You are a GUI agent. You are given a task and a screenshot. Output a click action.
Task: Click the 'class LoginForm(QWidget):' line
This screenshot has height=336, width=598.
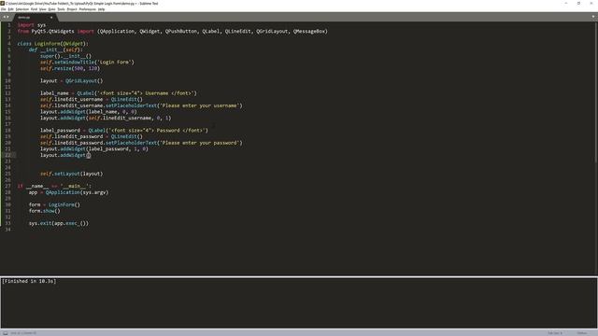[x=52, y=44]
